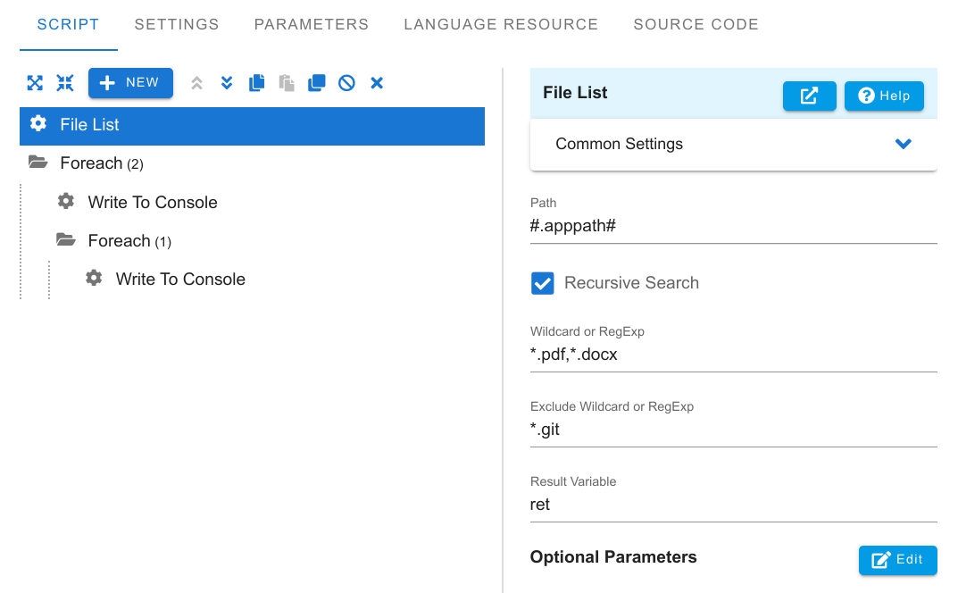Toggle the Recursive Search checkbox

(543, 283)
